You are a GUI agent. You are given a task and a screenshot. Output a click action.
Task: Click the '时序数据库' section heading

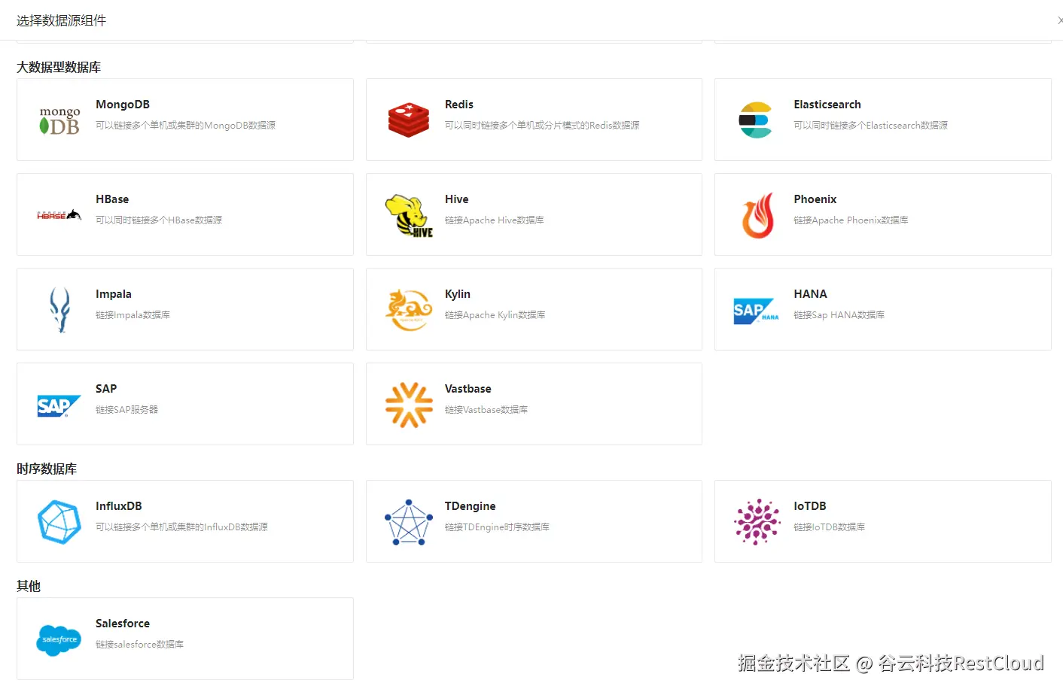point(47,469)
